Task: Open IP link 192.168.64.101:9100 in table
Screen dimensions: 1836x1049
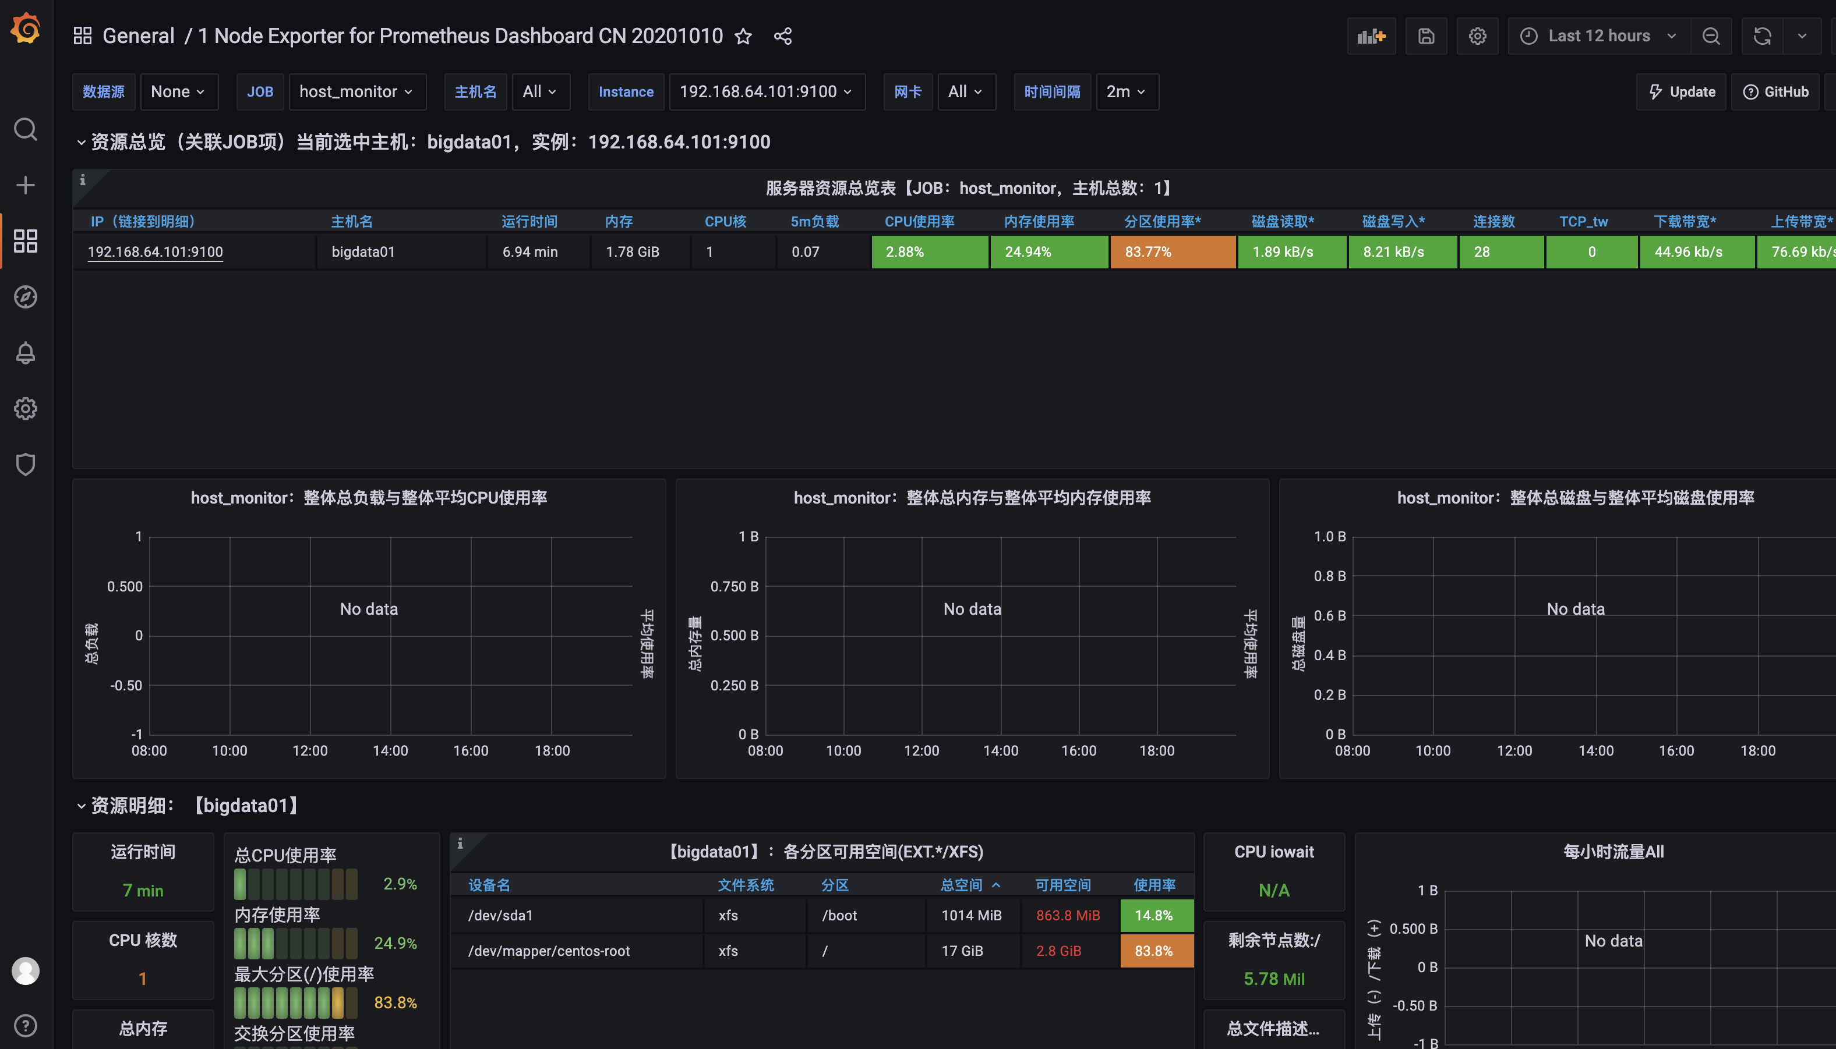Action: click(155, 251)
